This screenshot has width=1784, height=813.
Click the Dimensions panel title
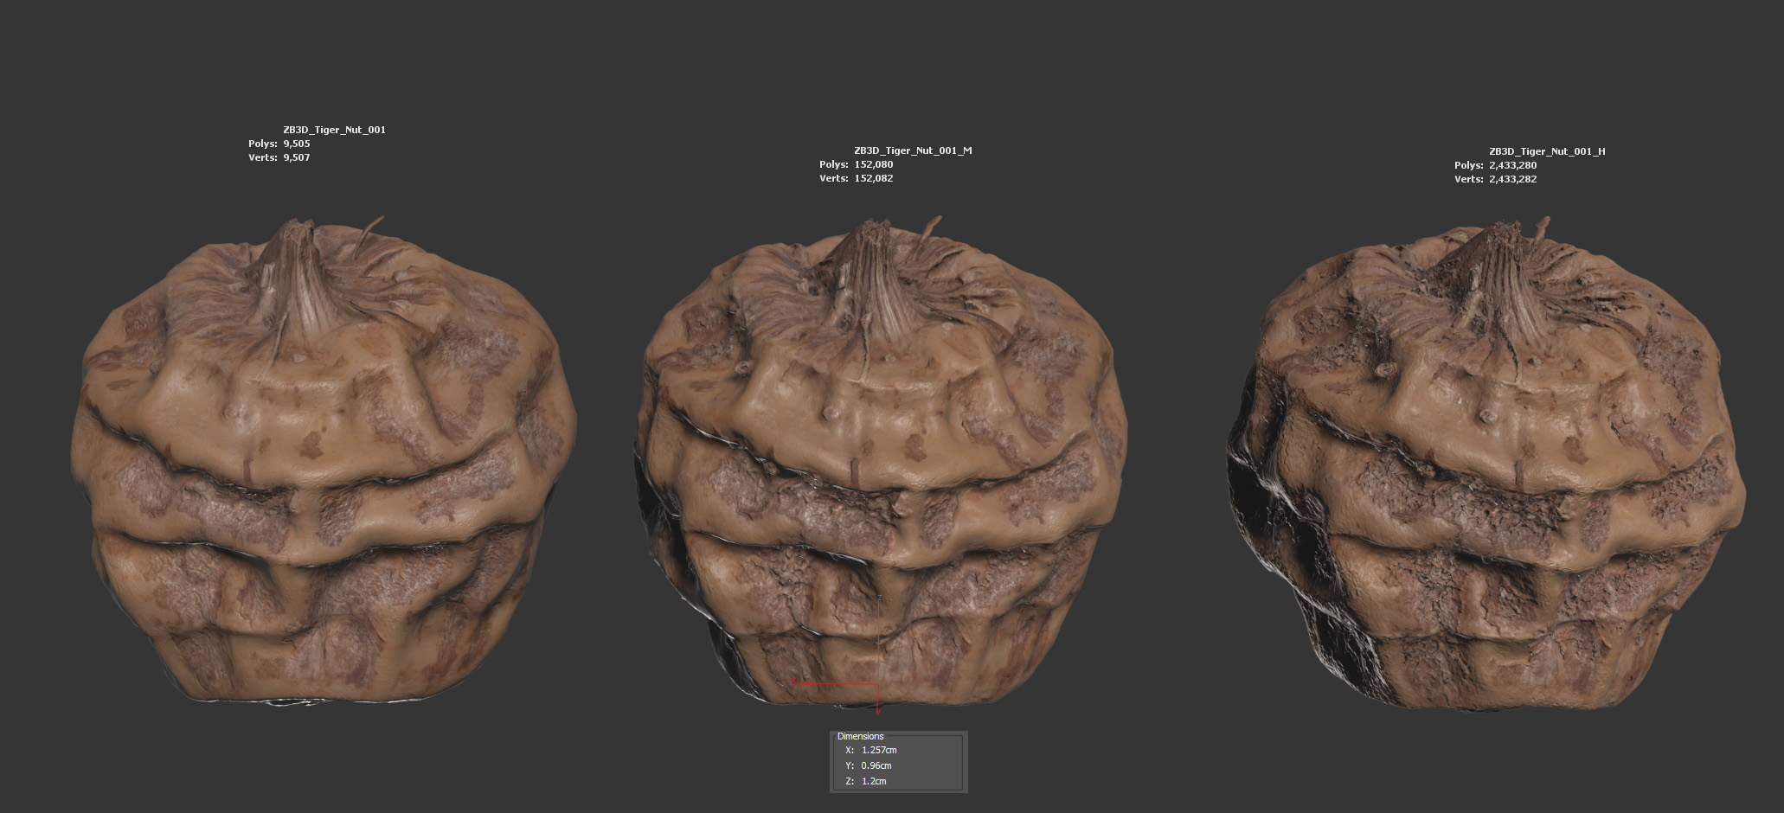[860, 736]
